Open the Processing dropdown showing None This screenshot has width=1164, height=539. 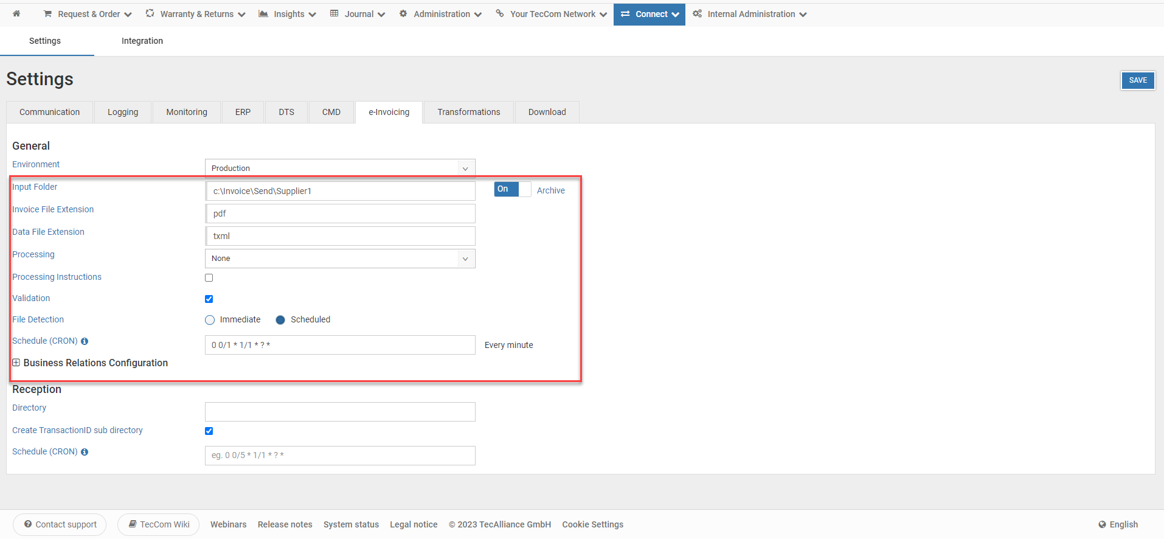click(340, 259)
